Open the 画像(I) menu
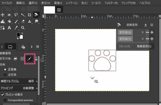 tap(58, 3)
